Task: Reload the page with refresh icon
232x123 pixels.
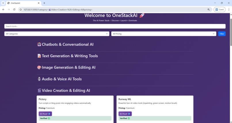Action: 14,10
